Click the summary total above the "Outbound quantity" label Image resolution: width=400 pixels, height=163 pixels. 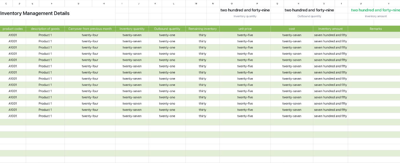click(x=309, y=10)
